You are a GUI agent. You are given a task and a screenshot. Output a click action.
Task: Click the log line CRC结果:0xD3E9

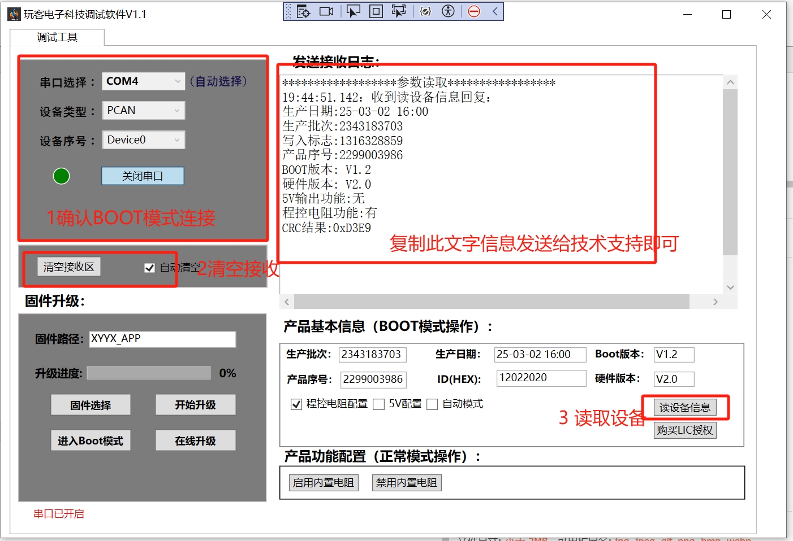(326, 228)
